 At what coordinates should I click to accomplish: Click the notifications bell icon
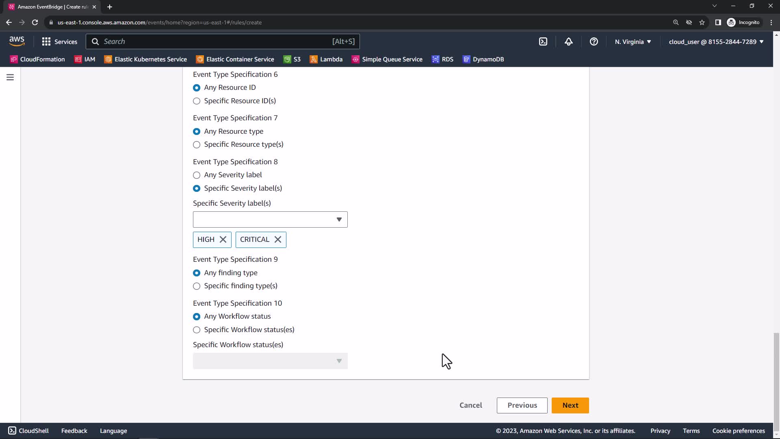pyautogui.click(x=568, y=41)
